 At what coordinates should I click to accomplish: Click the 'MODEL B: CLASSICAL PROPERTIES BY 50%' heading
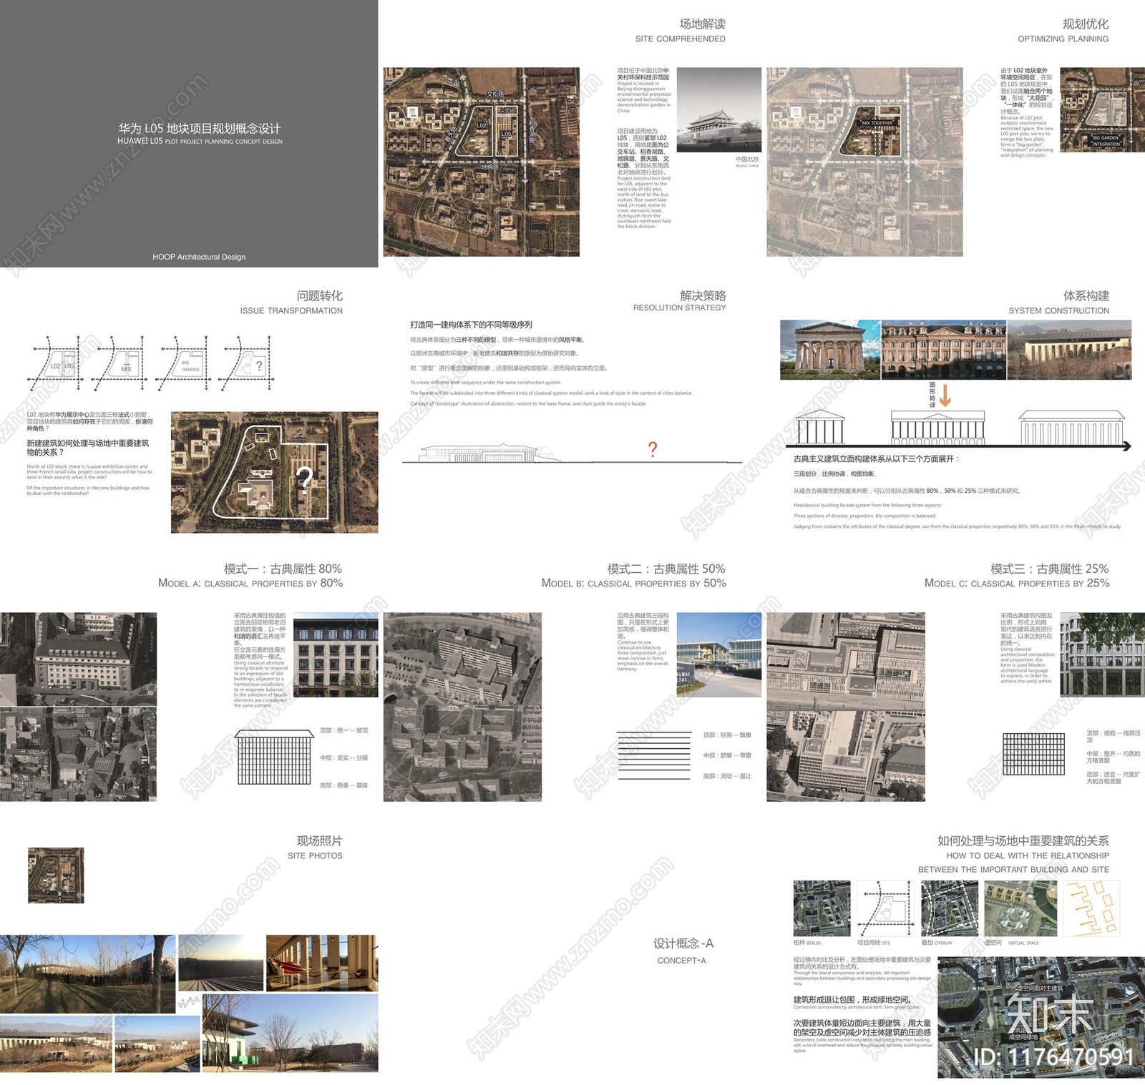click(633, 583)
